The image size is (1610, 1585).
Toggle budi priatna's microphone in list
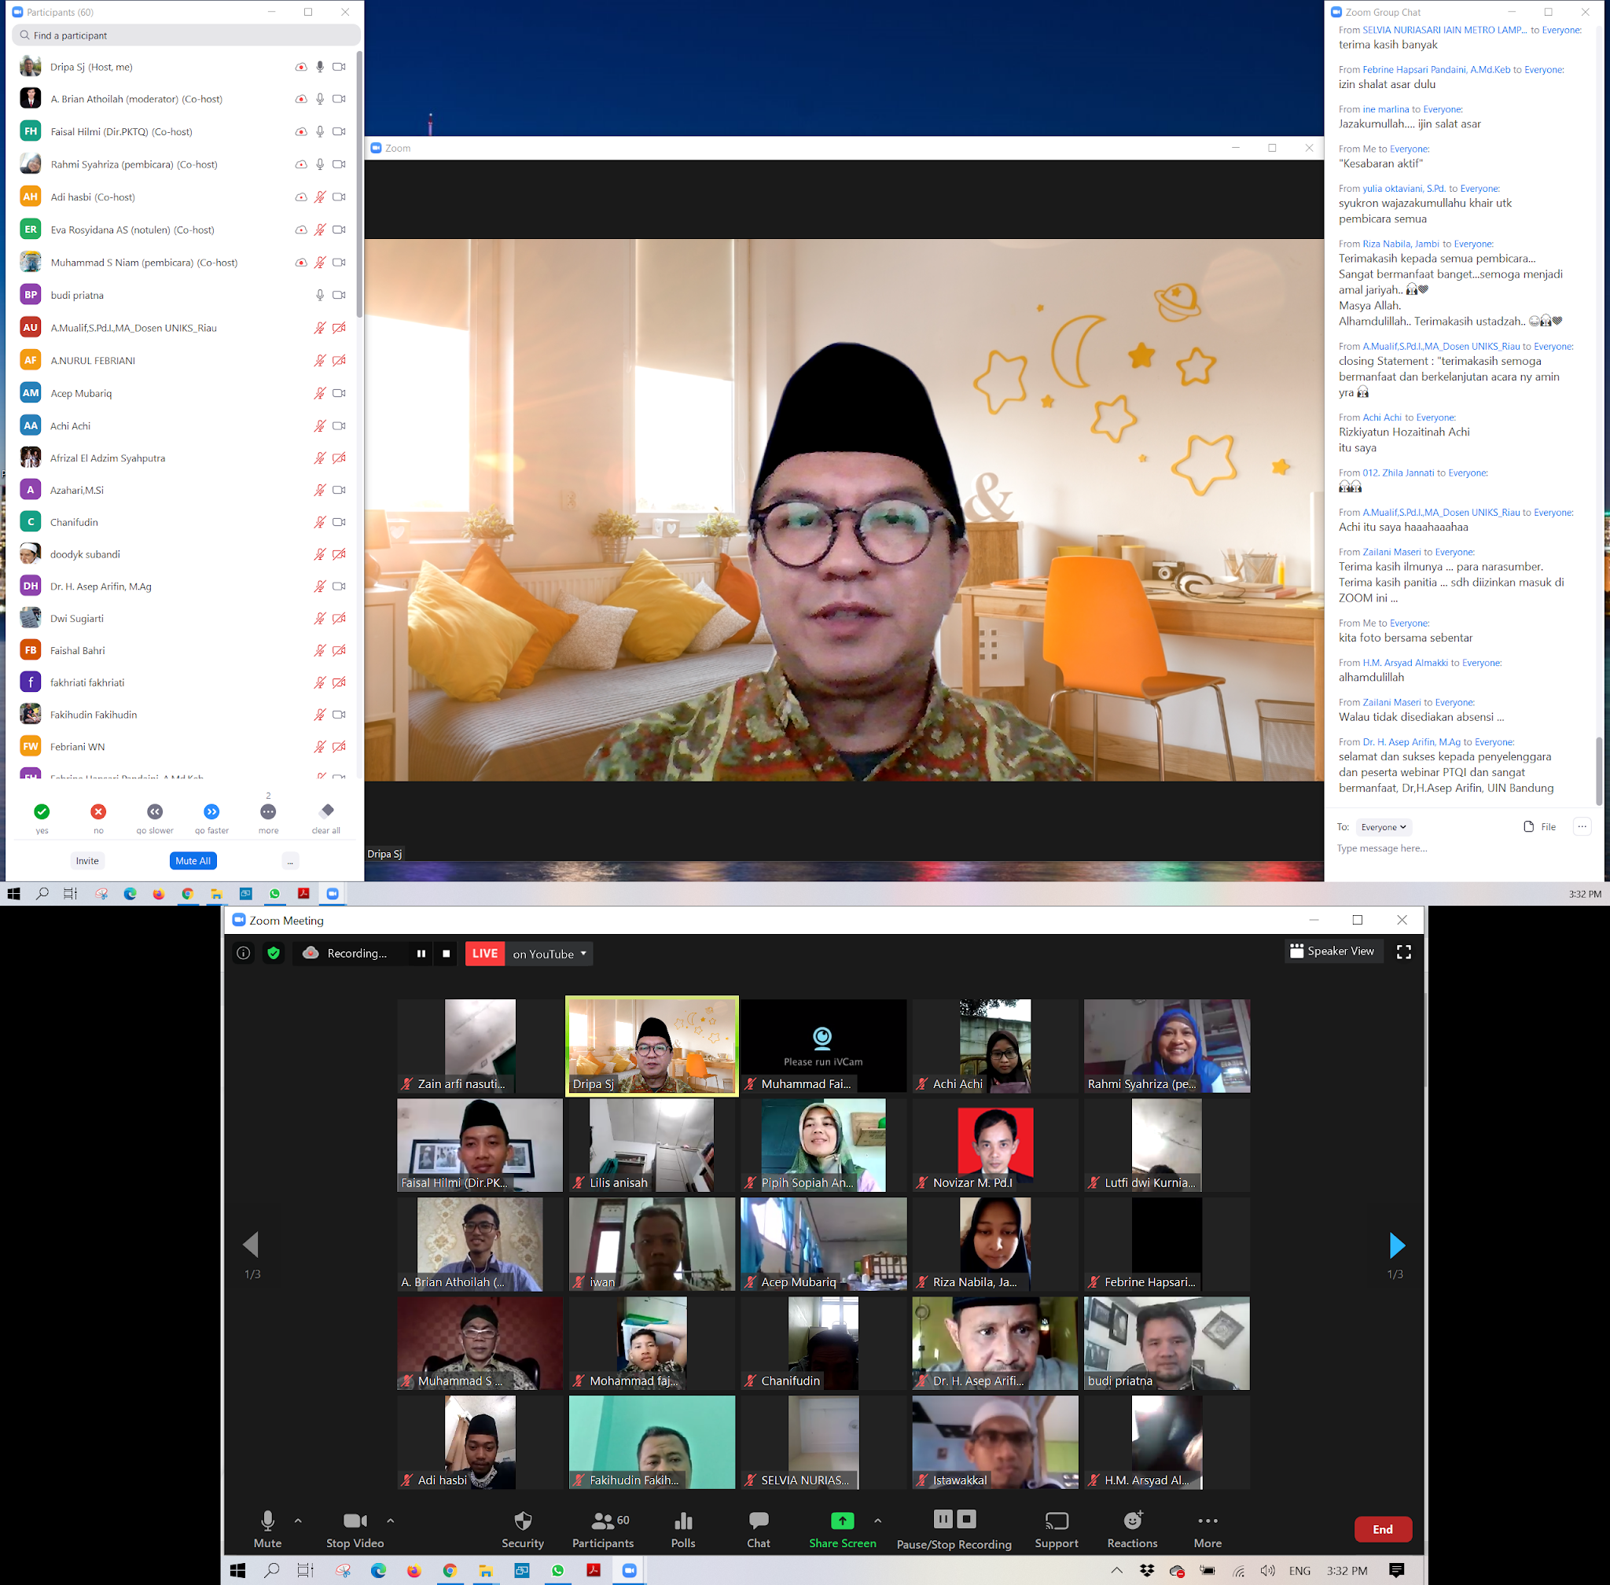click(320, 296)
